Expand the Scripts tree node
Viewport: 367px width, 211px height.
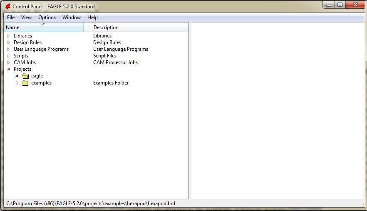click(x=9, y=56)
